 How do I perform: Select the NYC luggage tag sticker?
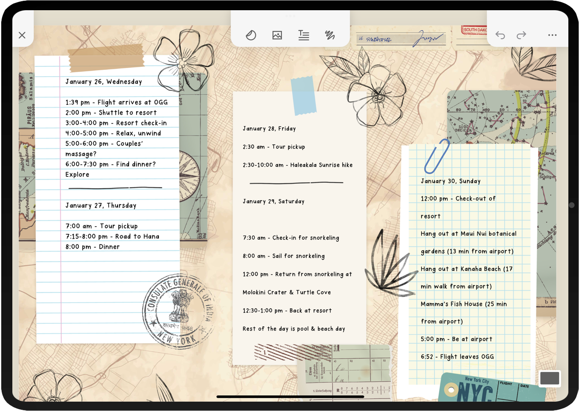pos(492,388)
